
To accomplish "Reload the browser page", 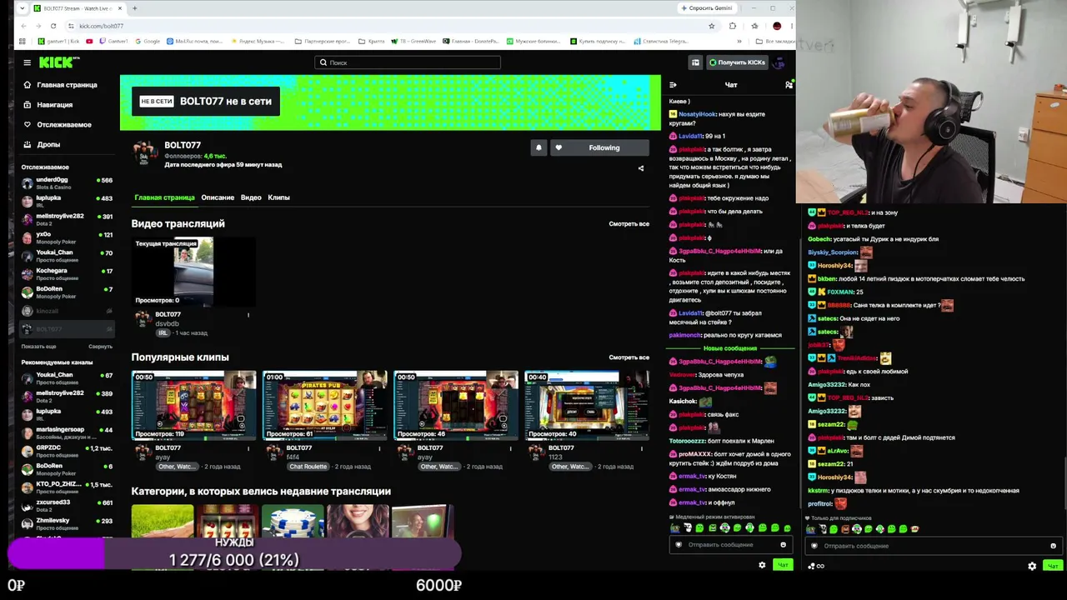I will (x=53, y=26).
